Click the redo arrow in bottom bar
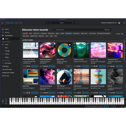The width and height of the screenshot is (126, 126). (117, 106)
